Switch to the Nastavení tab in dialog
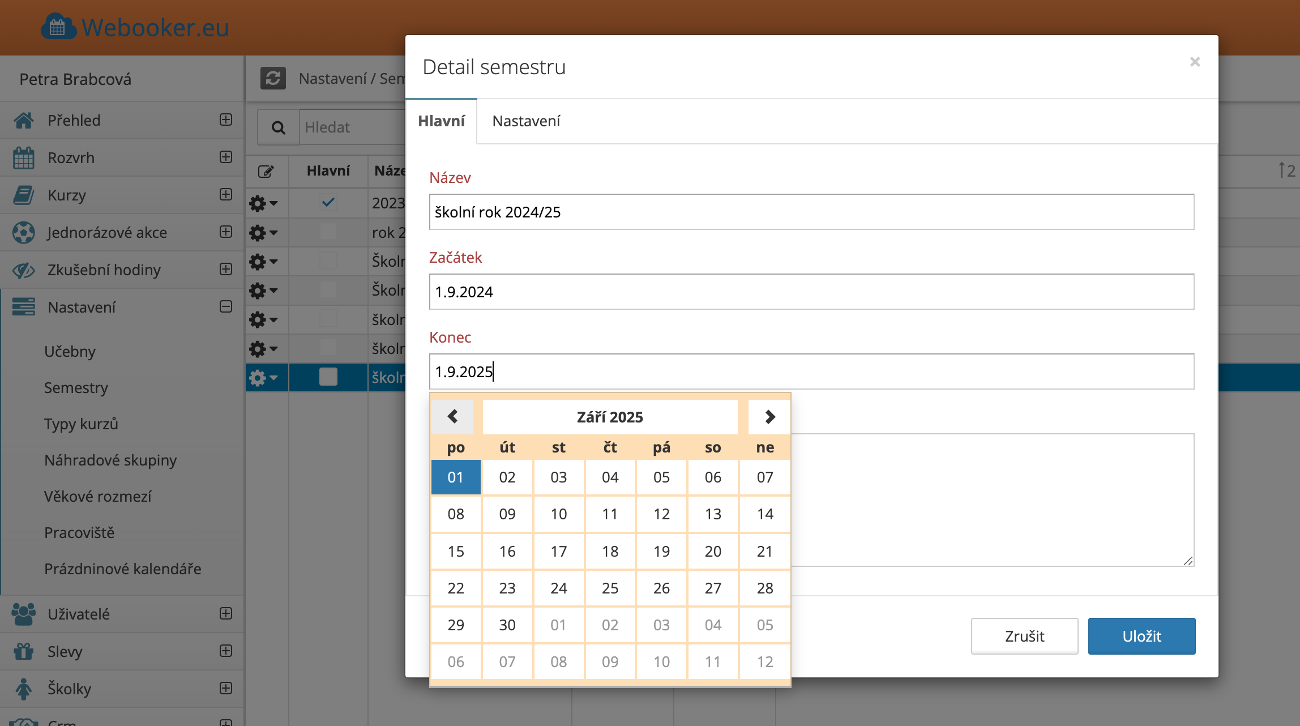 coord(526,121)
